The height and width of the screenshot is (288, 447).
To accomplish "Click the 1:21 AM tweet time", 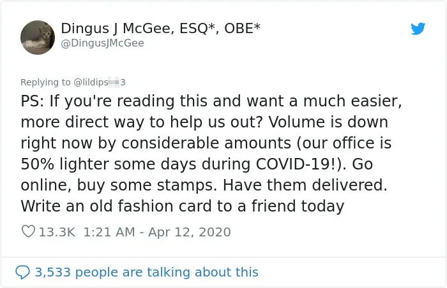I will [x=109, y=232].
